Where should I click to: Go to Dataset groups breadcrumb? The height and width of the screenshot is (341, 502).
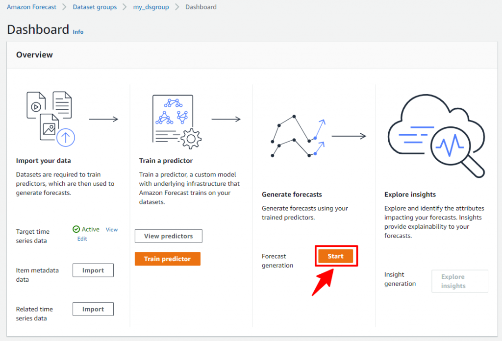[95, 7]
